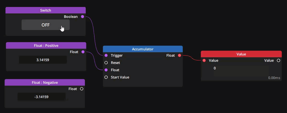Click the Accumulator Float input port

[x=106, y=70]
